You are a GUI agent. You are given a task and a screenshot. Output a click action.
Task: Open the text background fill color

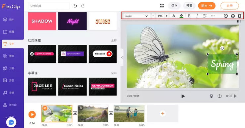coord(181,16)
